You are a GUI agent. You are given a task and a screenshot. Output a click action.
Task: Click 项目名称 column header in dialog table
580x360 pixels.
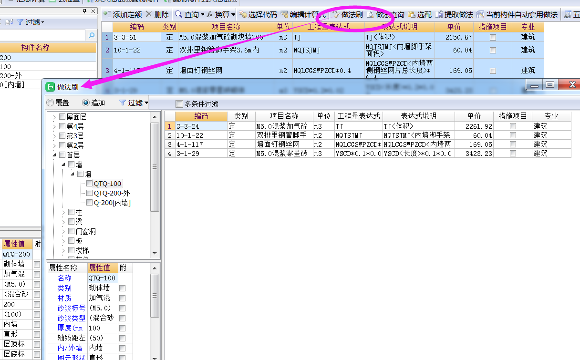[284, 116]
